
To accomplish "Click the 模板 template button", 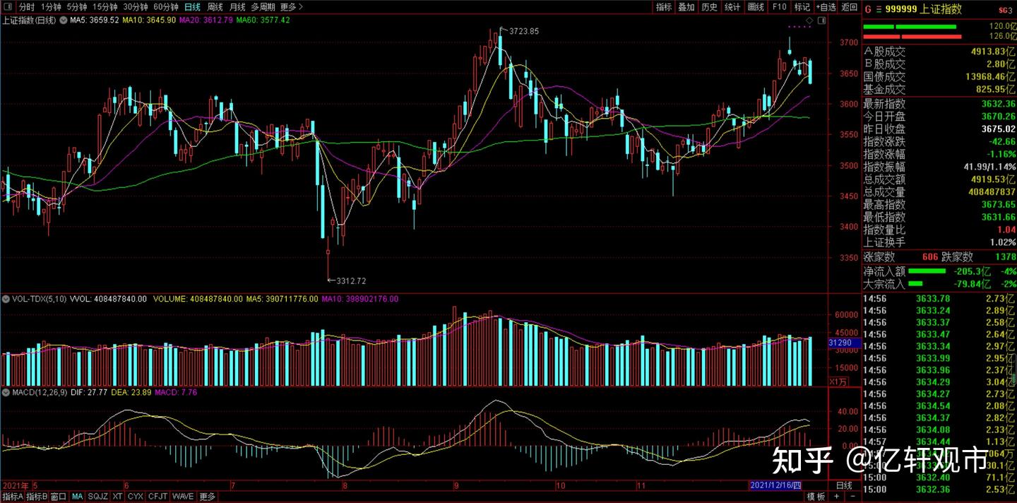I will click(816, 497).
